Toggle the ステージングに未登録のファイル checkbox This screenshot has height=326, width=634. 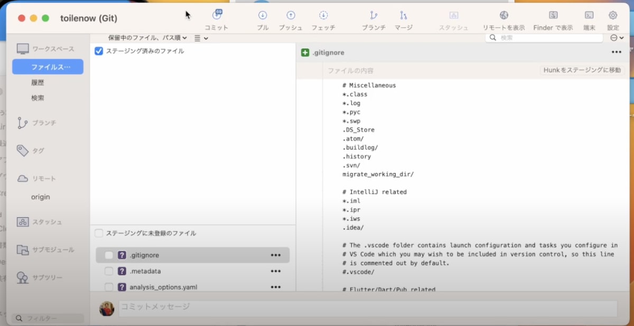pyautogui.click(x=99, y=233)
